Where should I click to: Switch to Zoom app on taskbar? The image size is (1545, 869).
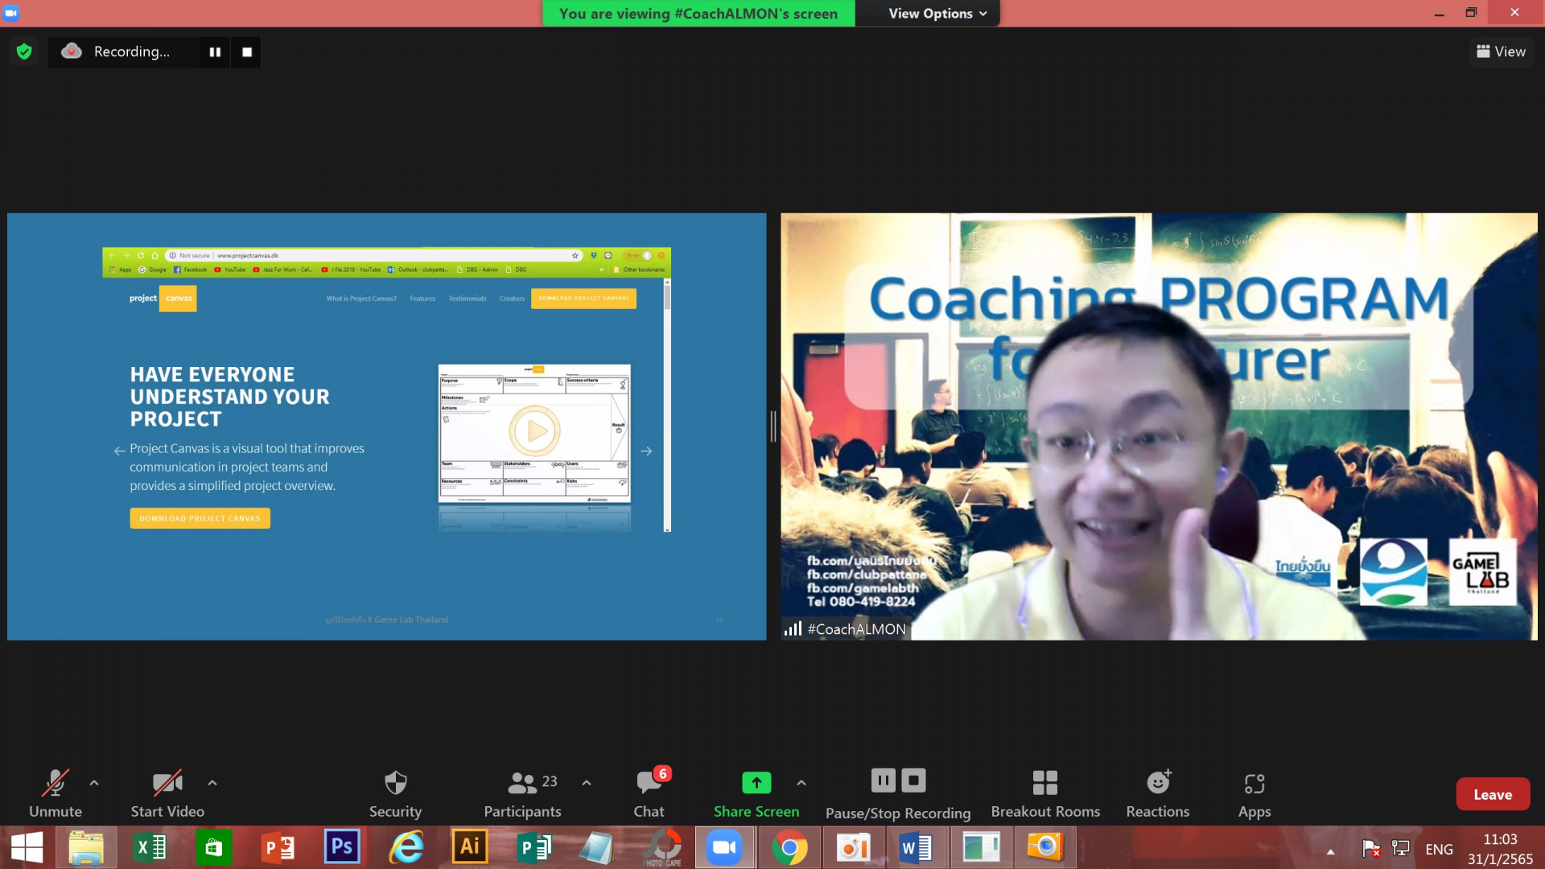(x=725, y=847)
